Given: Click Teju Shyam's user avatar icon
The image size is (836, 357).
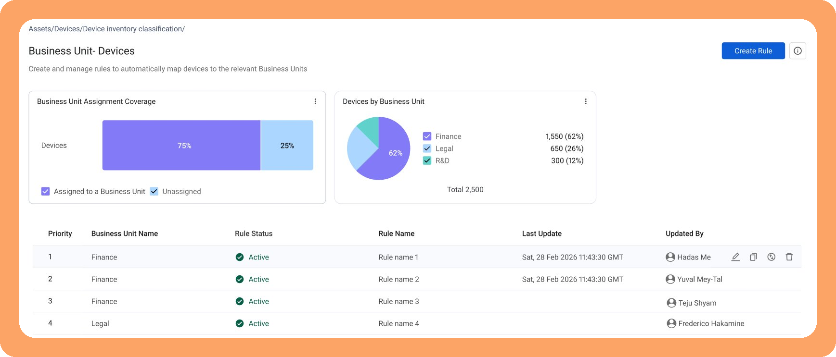Looking at the screenshot, I should pos(671,303).
